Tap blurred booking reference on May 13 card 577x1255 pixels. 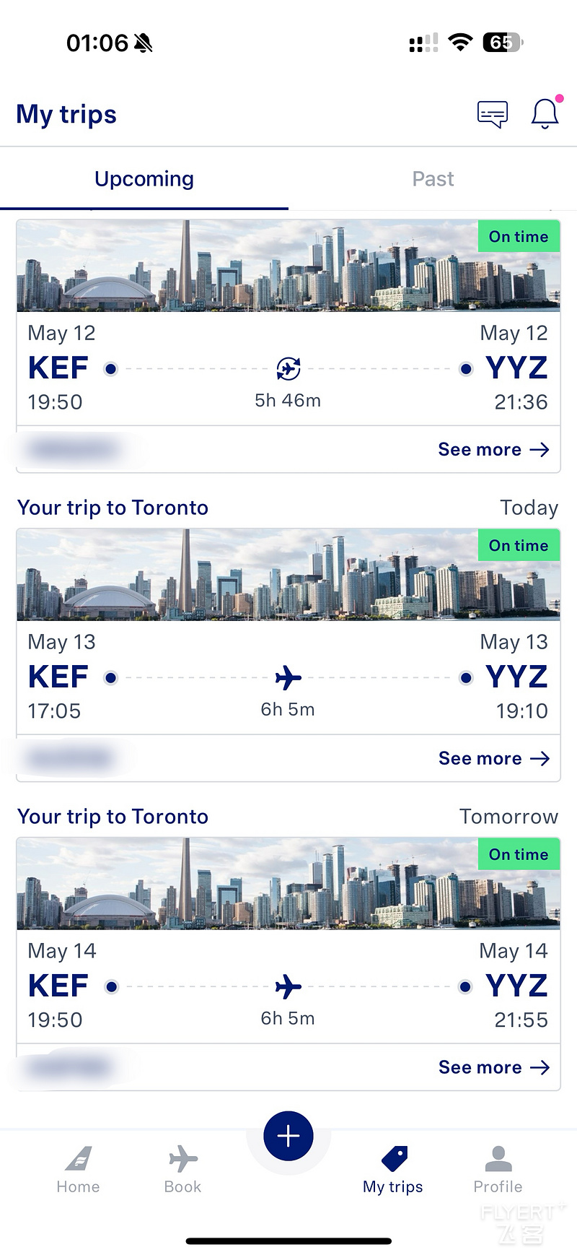point(70,758)
